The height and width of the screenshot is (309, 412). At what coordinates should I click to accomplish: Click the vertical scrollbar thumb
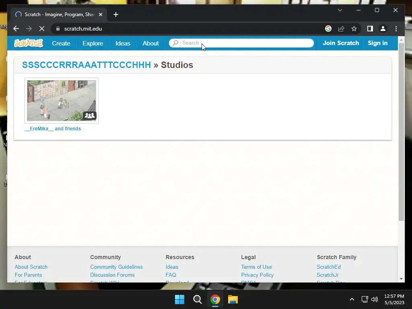coord(401,132)
